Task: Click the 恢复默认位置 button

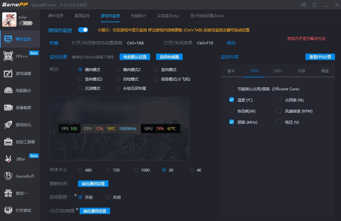Action: tap(134, 57)
